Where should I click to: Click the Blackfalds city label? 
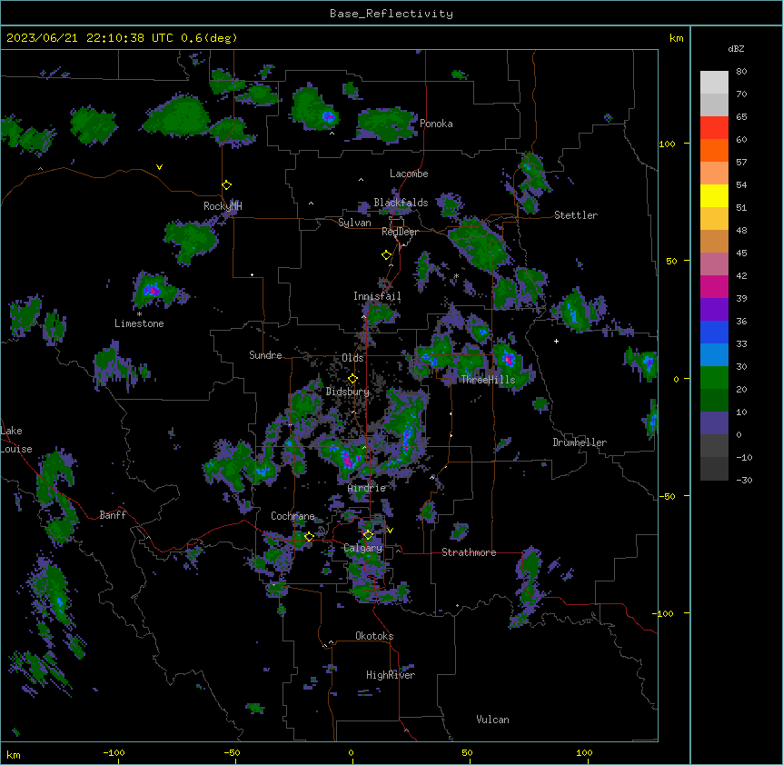(x=401, y=203)
